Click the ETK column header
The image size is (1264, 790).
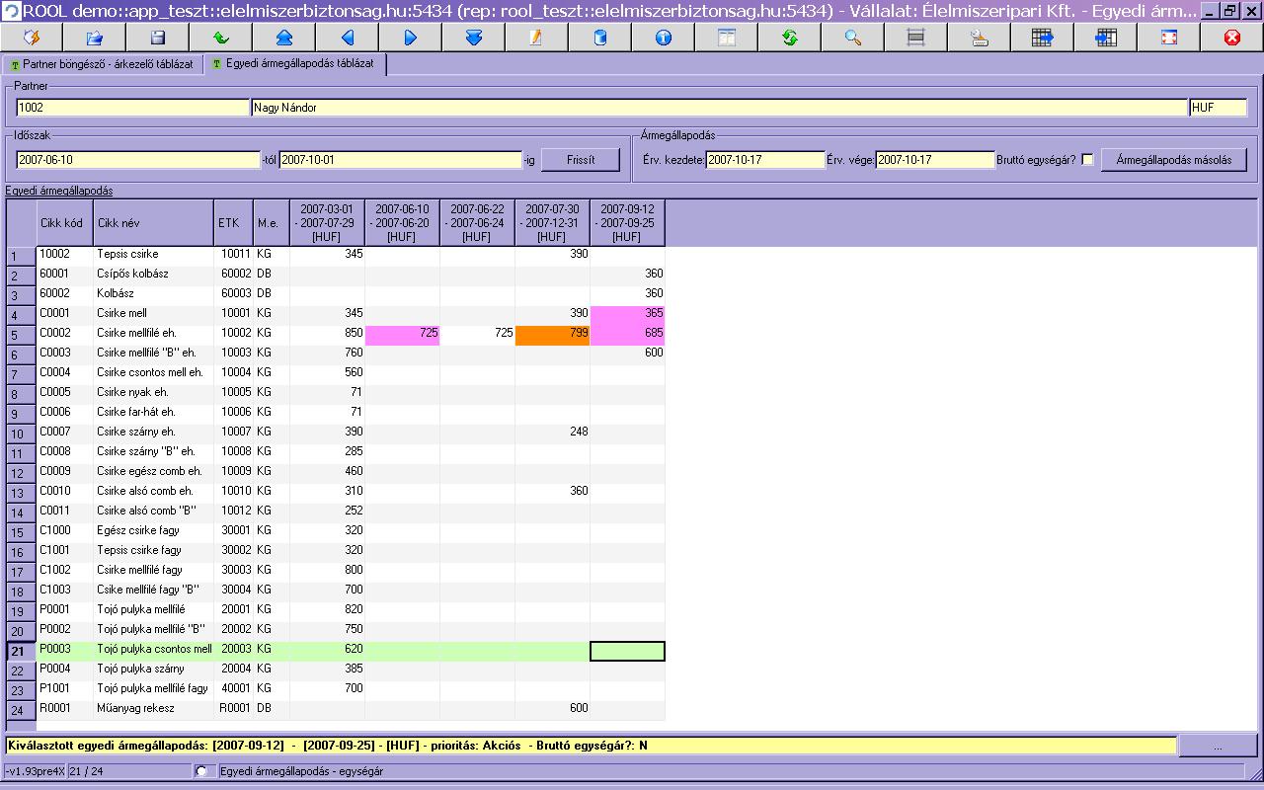(x=234, y=223)
